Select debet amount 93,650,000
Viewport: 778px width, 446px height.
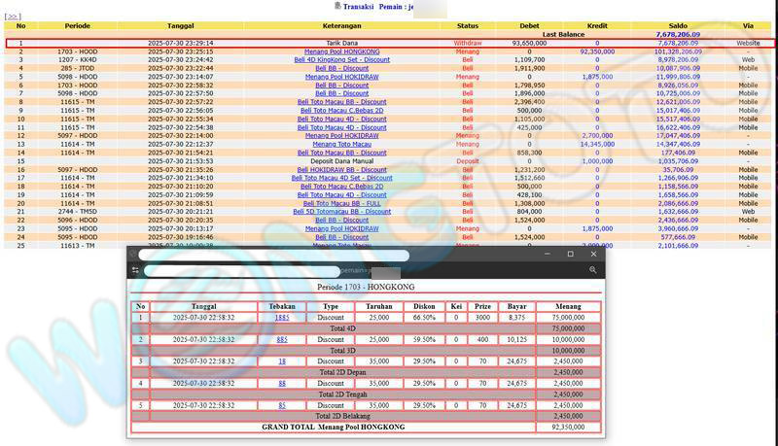point(529,43)
